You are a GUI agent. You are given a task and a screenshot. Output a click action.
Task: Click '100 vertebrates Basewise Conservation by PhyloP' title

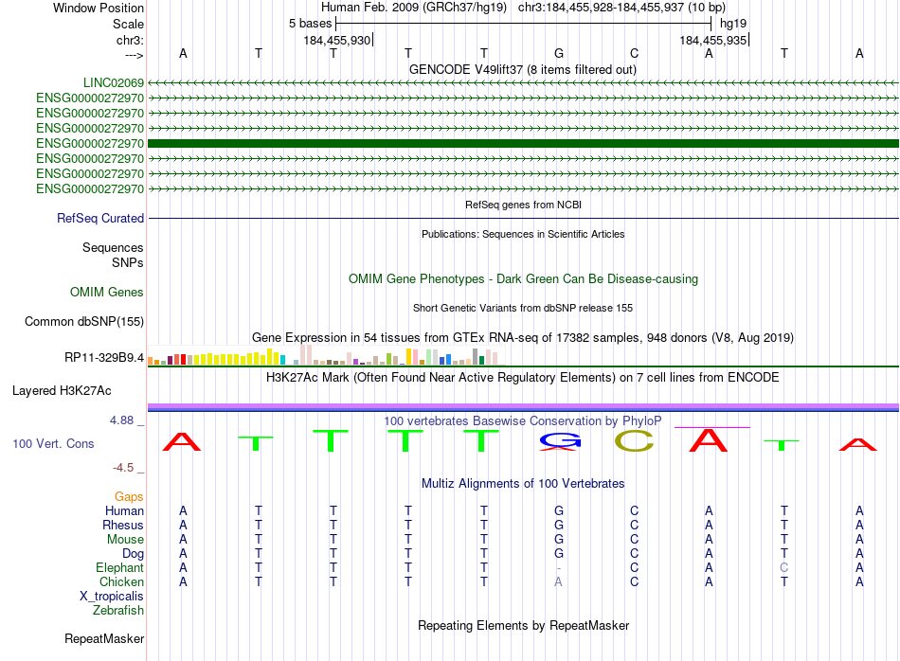[x=522, y=421]
